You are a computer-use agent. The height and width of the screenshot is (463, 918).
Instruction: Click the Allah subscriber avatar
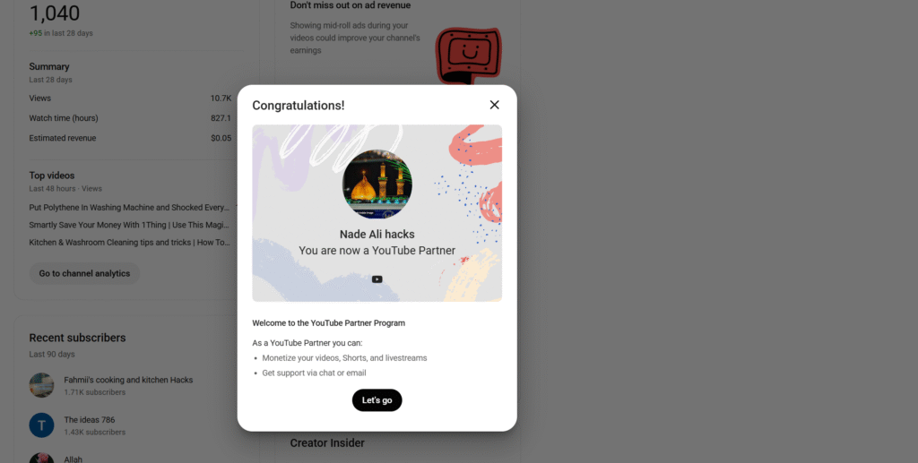[41, 458]
